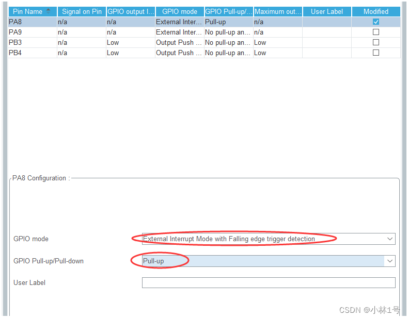Click the GPIO mode field label
The image size is (408, 319).
pos(31,239)
